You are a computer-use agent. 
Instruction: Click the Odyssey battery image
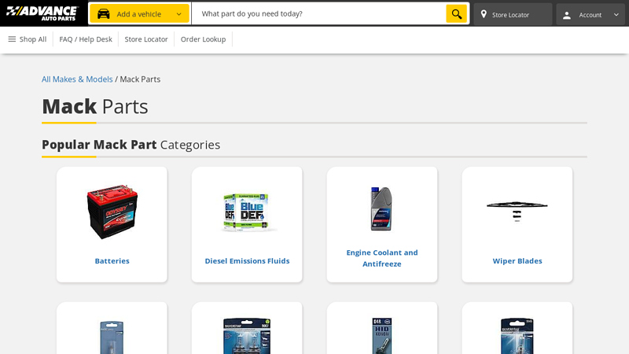(x=112, y=212)
